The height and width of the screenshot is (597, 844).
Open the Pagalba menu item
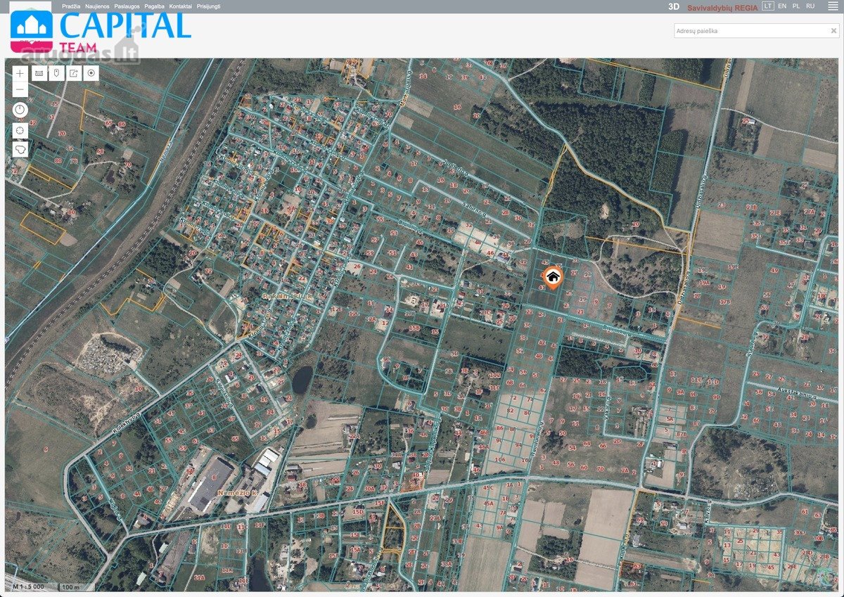[154, 6]
